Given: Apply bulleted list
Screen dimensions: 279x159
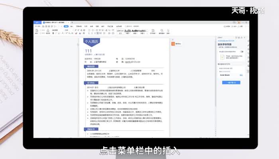Looking at the screenshot, I should 89,30.
